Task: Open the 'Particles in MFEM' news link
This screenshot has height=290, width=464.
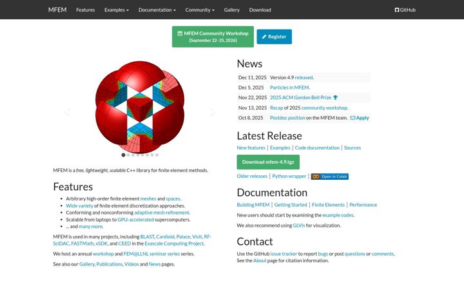Action: coord(289,88)
